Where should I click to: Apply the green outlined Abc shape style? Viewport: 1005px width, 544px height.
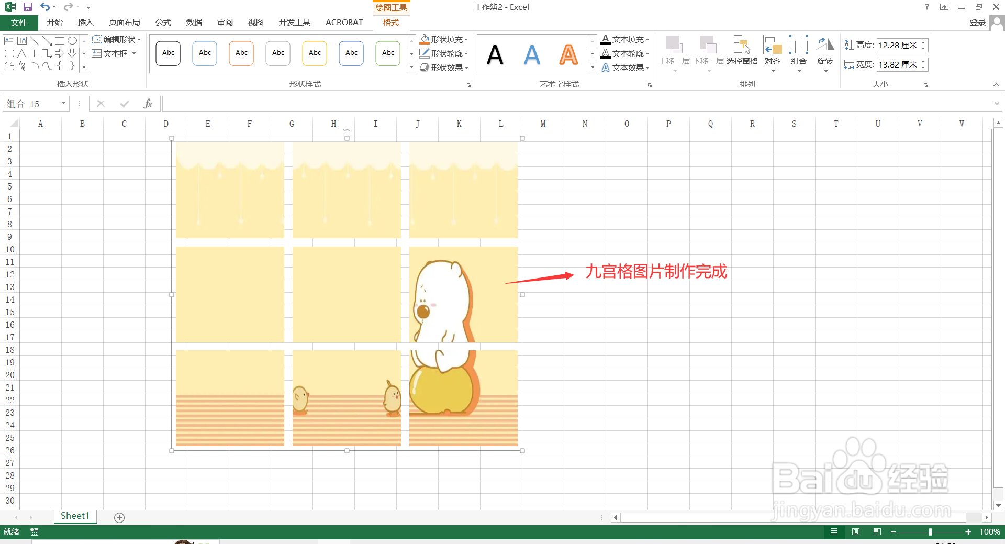[388, 53]
